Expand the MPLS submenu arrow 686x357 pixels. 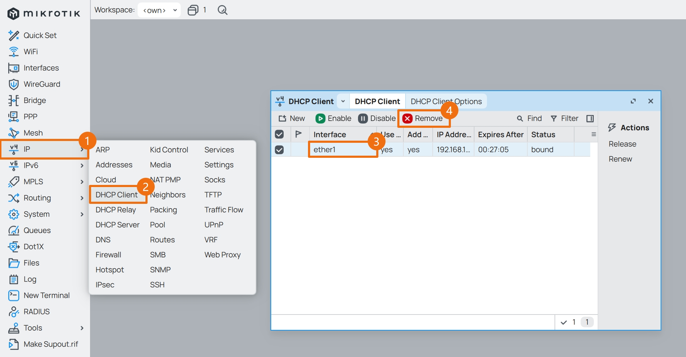click(x=82, y=182)
